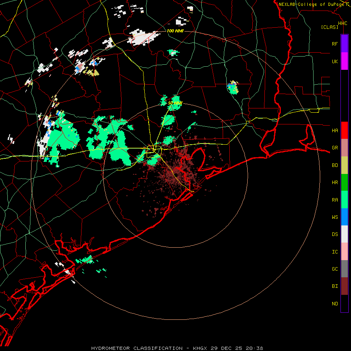Click the HYDROMETEOR CLASSIFICATION KHGX title text
Viewport: 351px width, 351px height.
(x=177, y=348)
